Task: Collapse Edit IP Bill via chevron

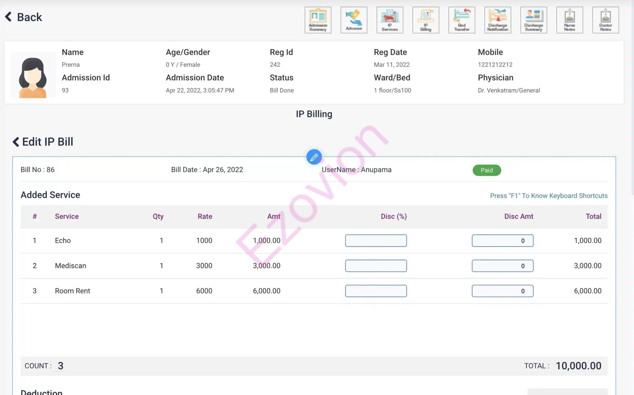Action: 16,142
